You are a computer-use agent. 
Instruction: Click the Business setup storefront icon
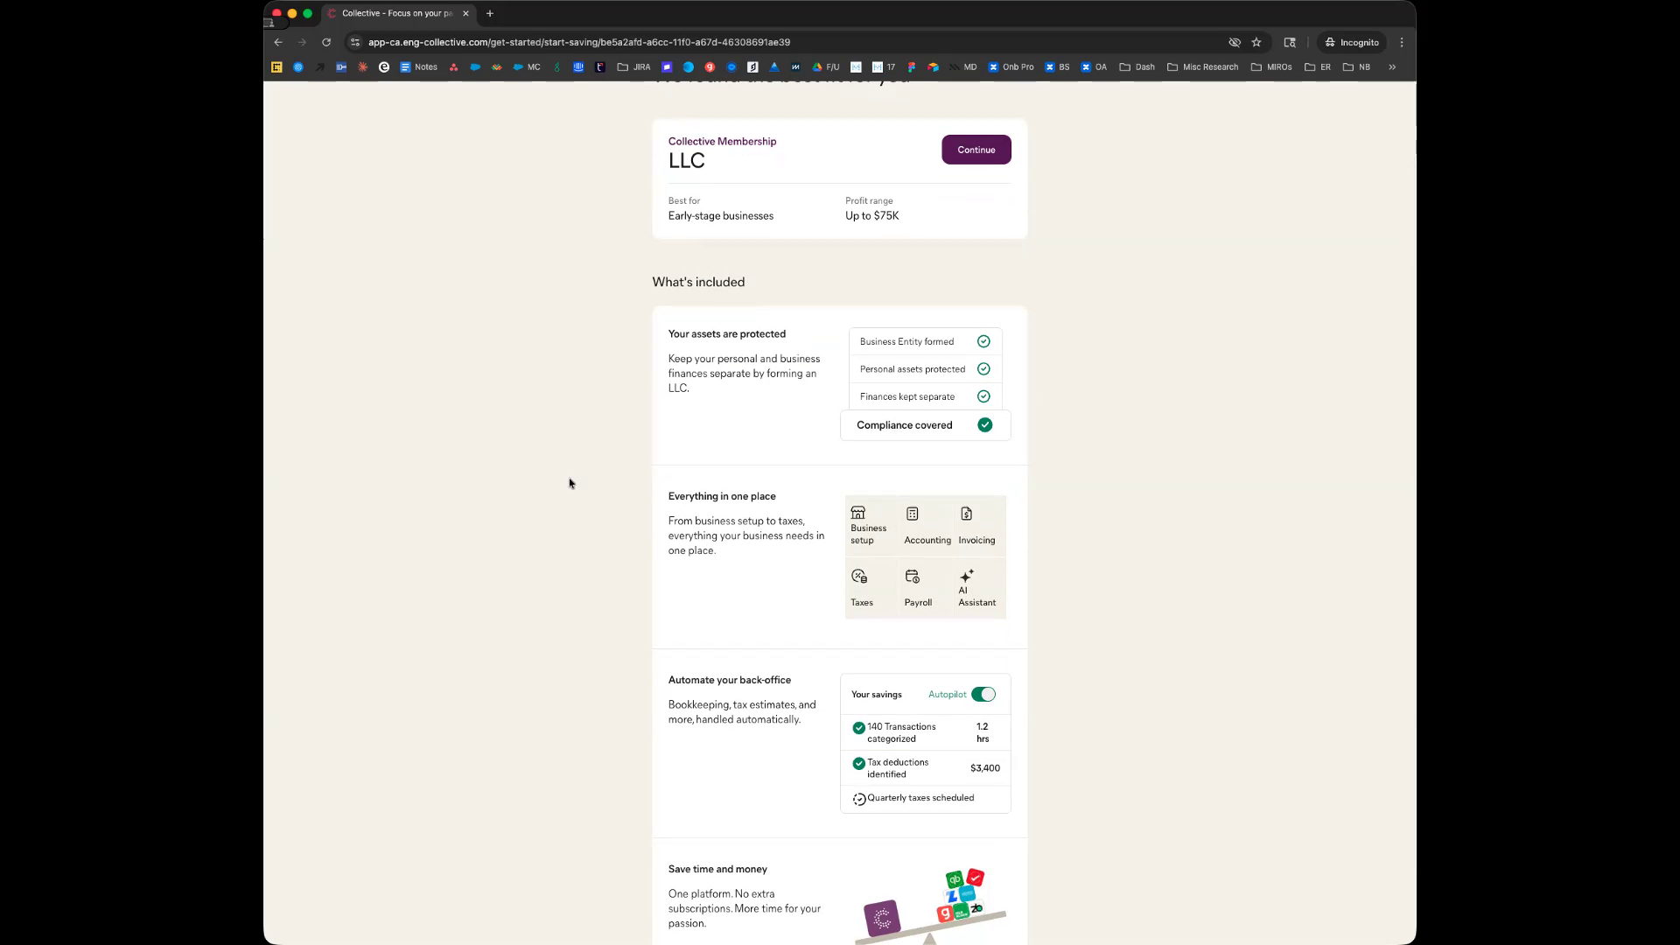[x=857, y=513]
